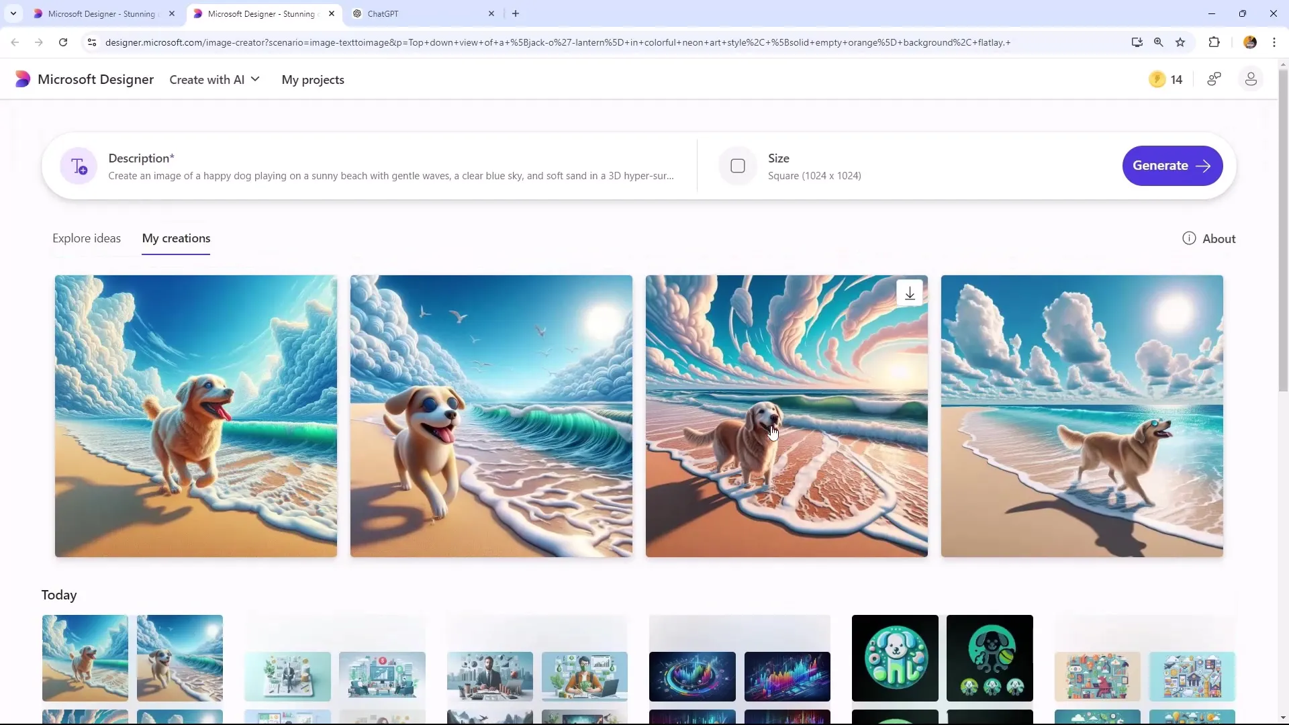The image size is (1289, 725).
Task: Expand browser tab for second Designer window
Action: point(260,13)
